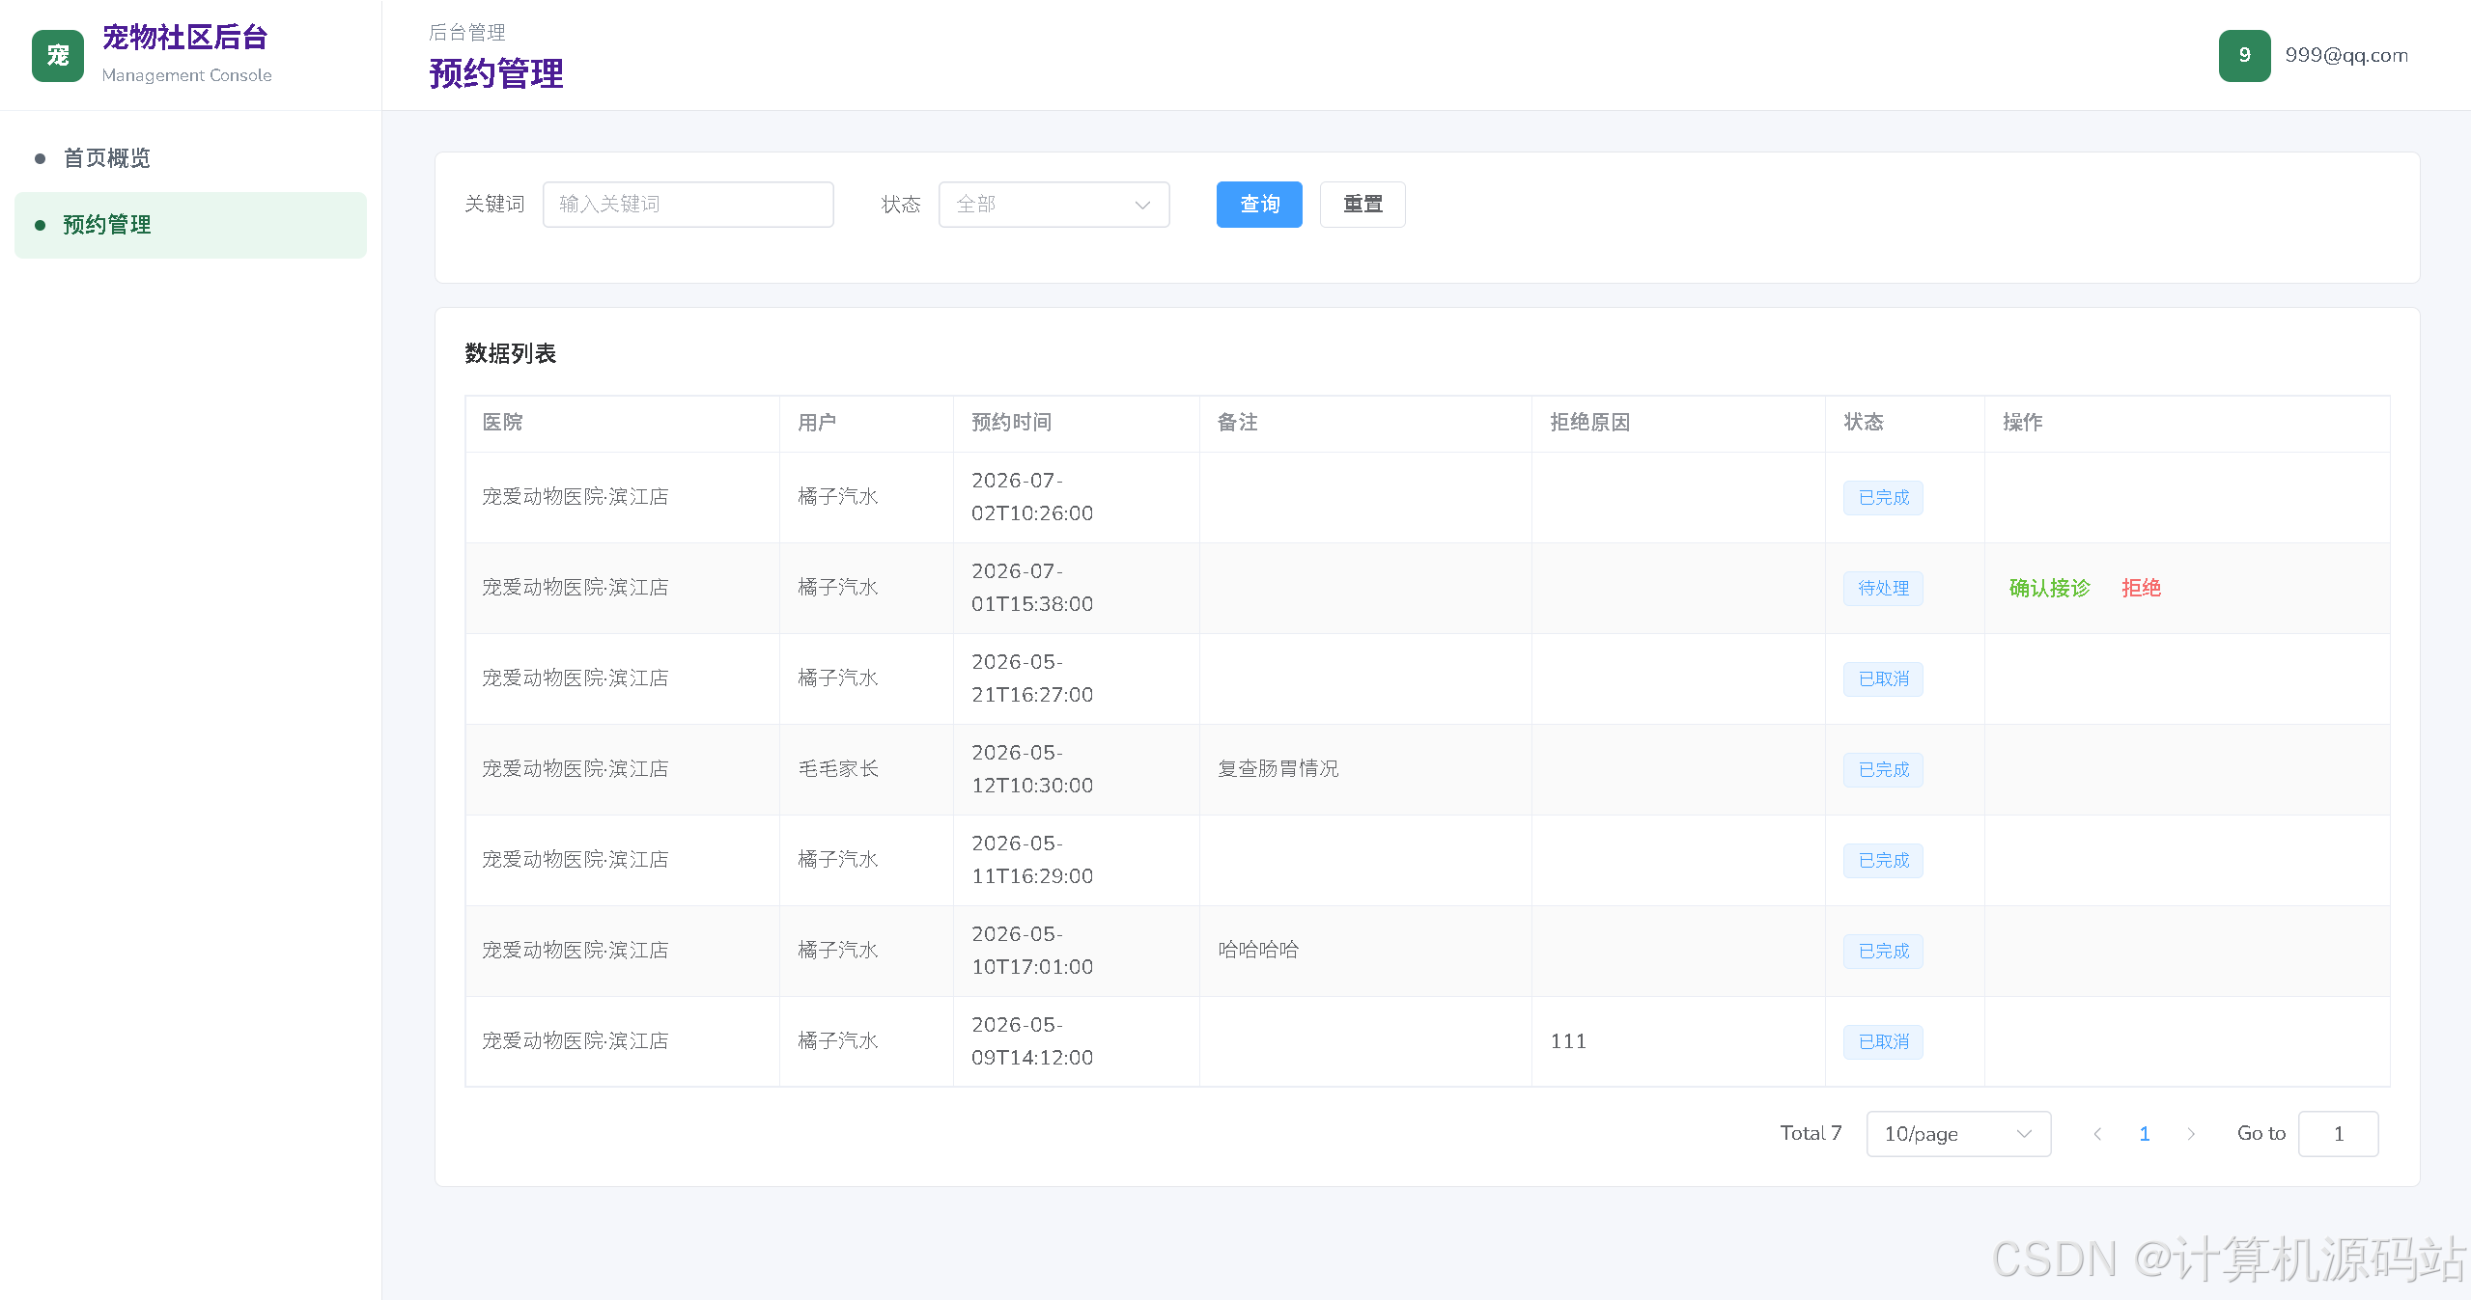Click the 已完成 tag in the 2026-07-02 row

1883,497
